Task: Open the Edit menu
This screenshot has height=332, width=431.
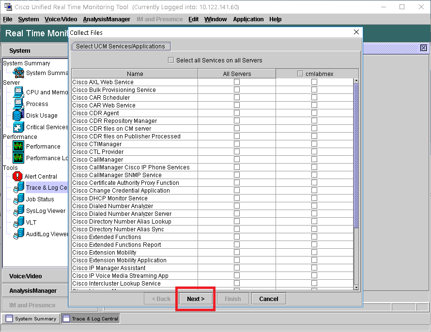Action: (x=194, y=19)
